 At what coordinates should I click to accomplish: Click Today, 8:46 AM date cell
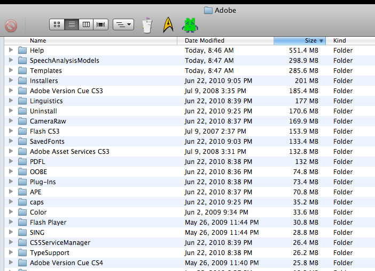[209, 51]
